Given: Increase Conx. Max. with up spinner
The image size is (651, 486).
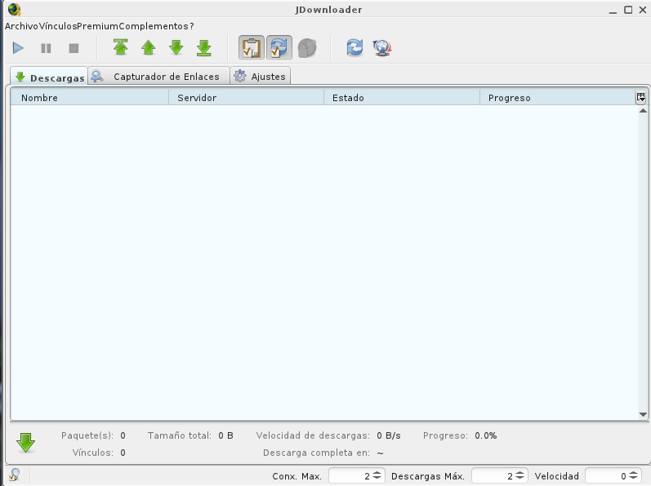Looking at the screenshot, I should tap(377, 473).
